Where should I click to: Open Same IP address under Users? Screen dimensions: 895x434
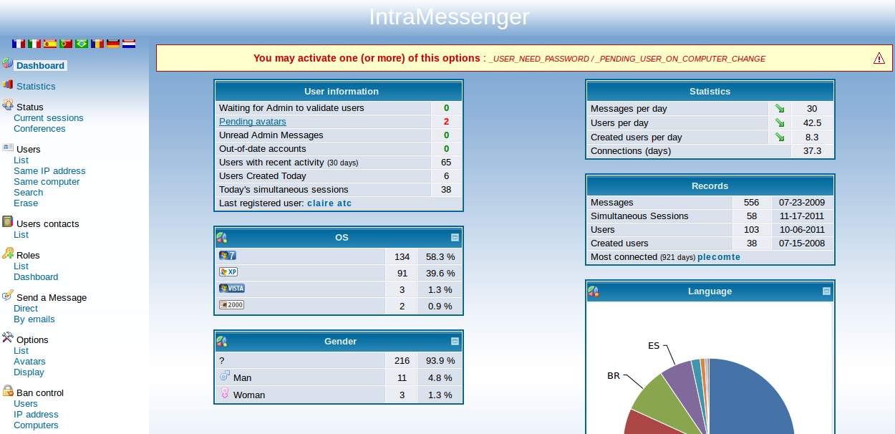click(49, 171)
